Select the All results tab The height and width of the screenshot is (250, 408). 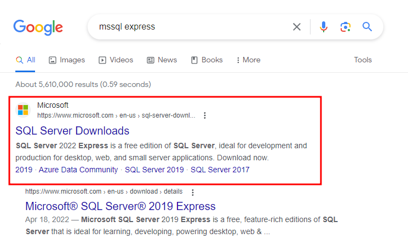(x=25, y=60)
